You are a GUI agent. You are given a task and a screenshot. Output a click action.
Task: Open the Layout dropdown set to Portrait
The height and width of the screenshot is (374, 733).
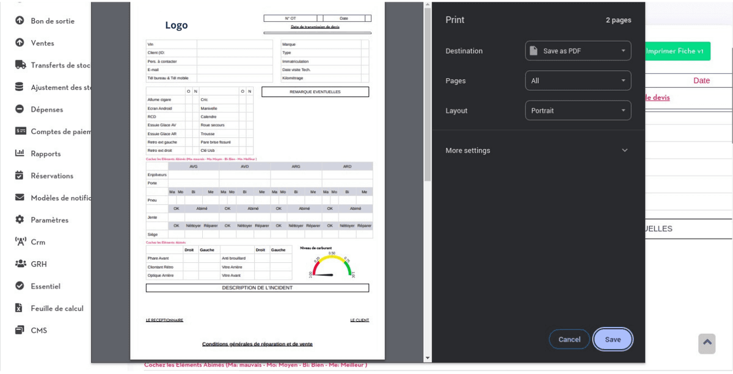578,110
